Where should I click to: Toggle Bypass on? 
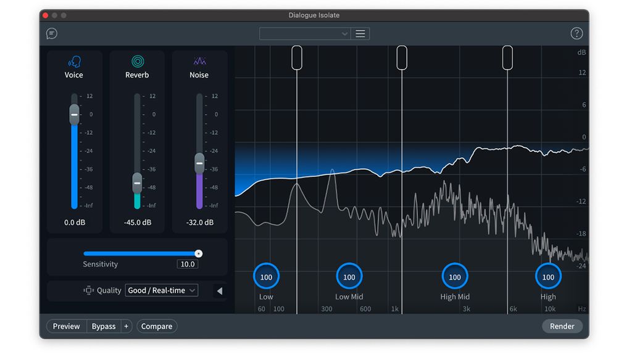(103, 326)
